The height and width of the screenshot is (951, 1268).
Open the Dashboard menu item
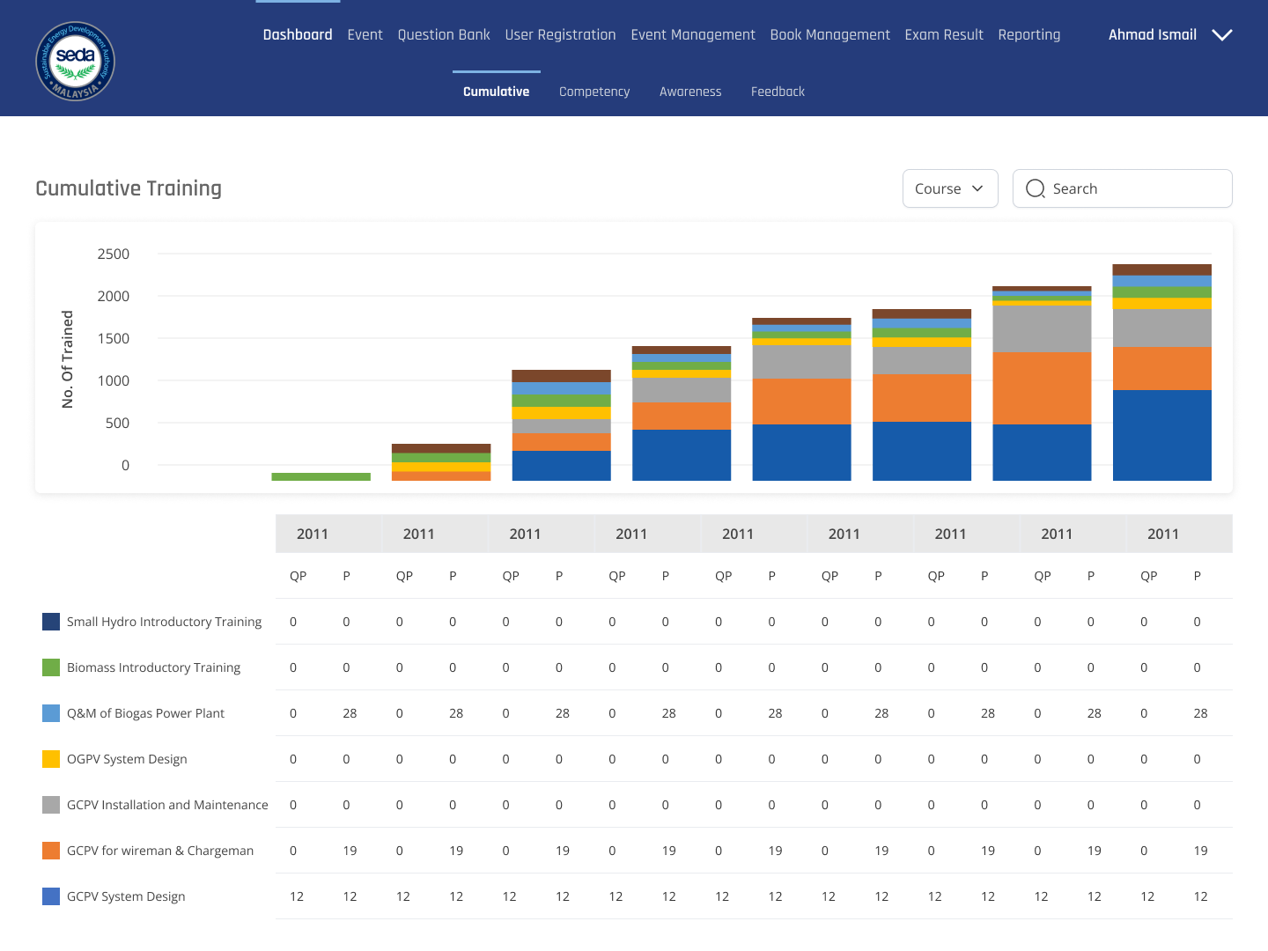pyautogui.click(x=298, y=34)
